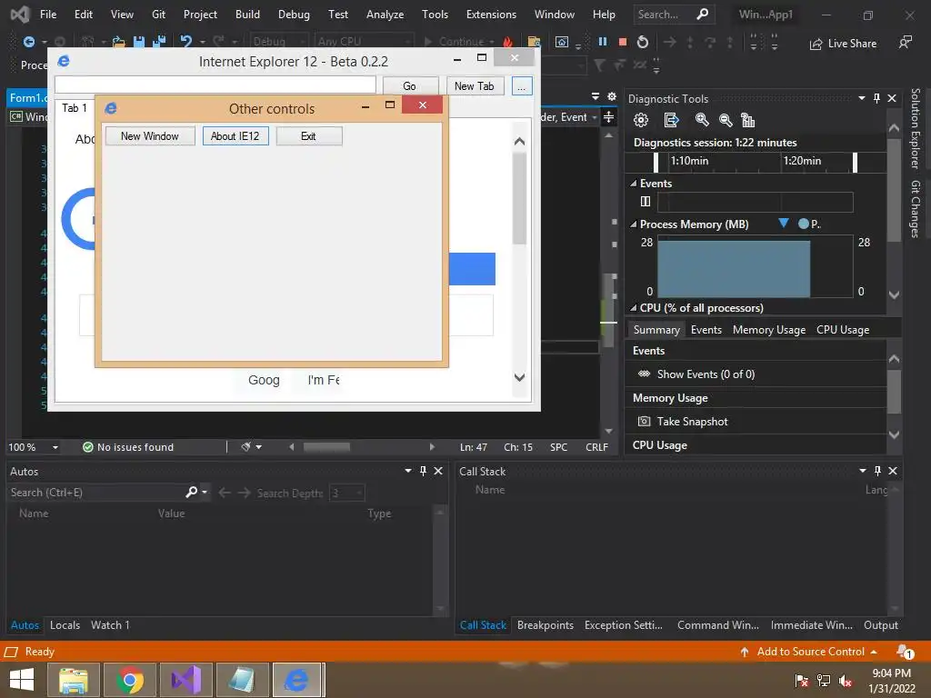
Task: Switch to the Locals tab
Action: [x=65, y=625]
